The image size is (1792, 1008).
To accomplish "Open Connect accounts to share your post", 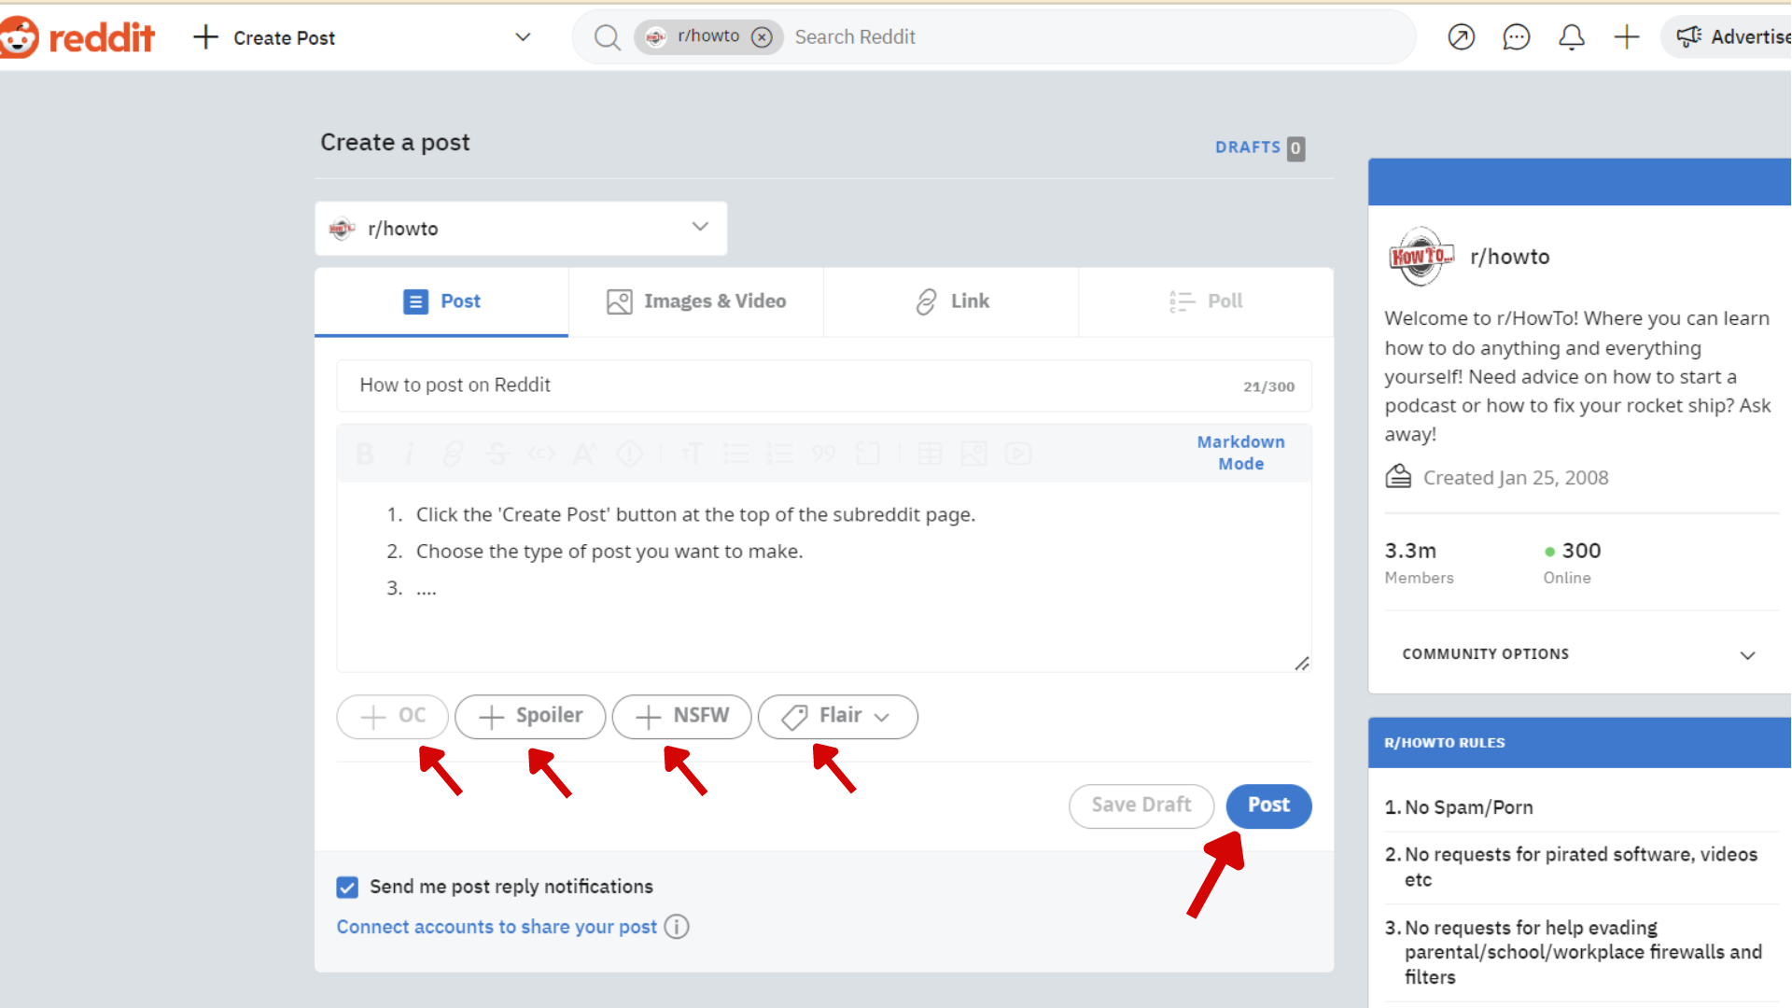I will tap(496, 926).
